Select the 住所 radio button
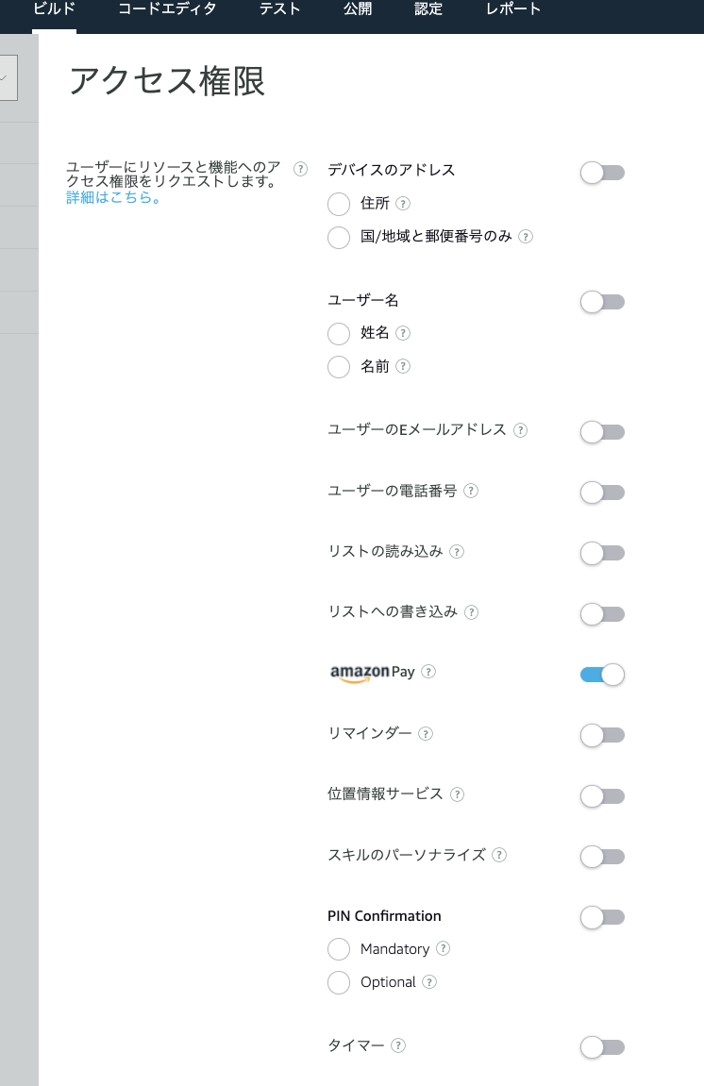The height and width of the screenshot is (1086, 704). (339, 204)
